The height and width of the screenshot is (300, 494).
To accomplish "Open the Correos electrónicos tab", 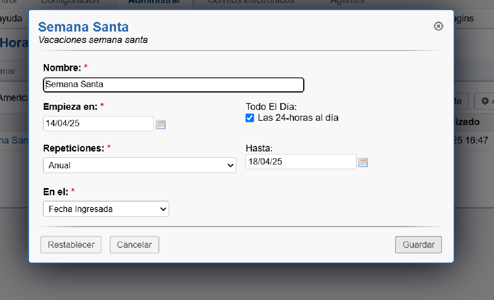I will pos(251,2).
